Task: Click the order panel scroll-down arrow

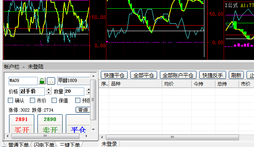Action: tap(93, 129)
